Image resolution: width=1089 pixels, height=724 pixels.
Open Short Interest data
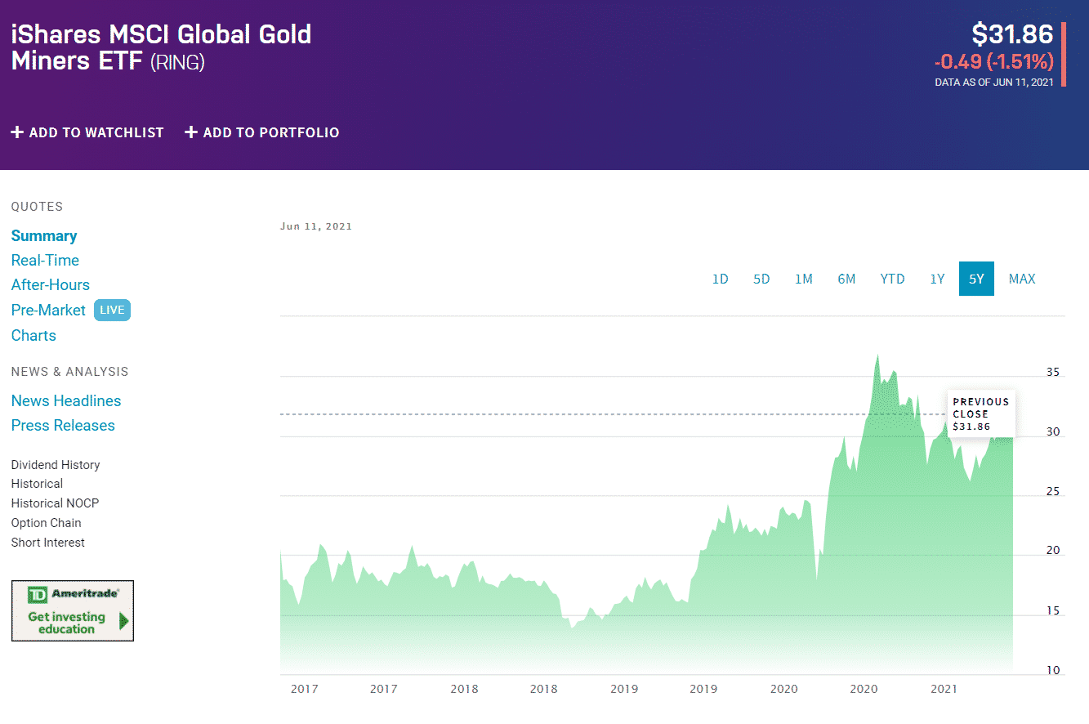coord(48,543)
